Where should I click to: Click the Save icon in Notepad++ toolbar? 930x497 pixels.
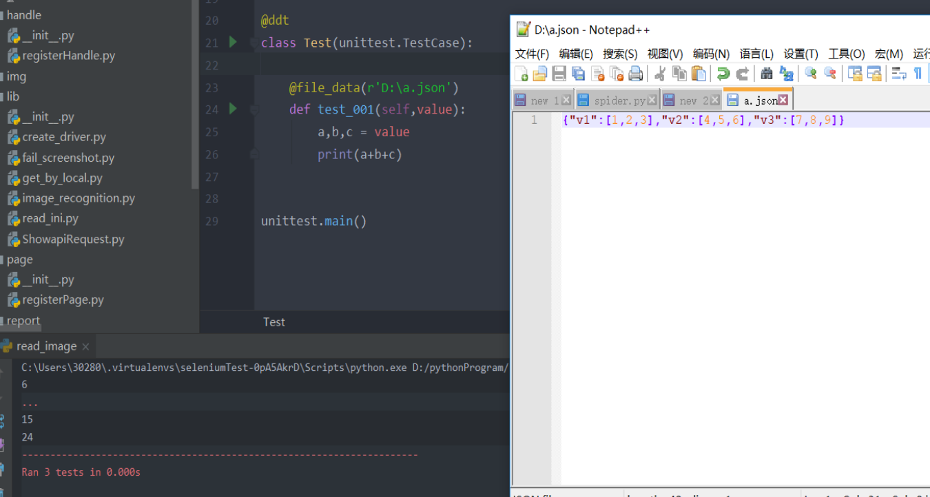559,74
